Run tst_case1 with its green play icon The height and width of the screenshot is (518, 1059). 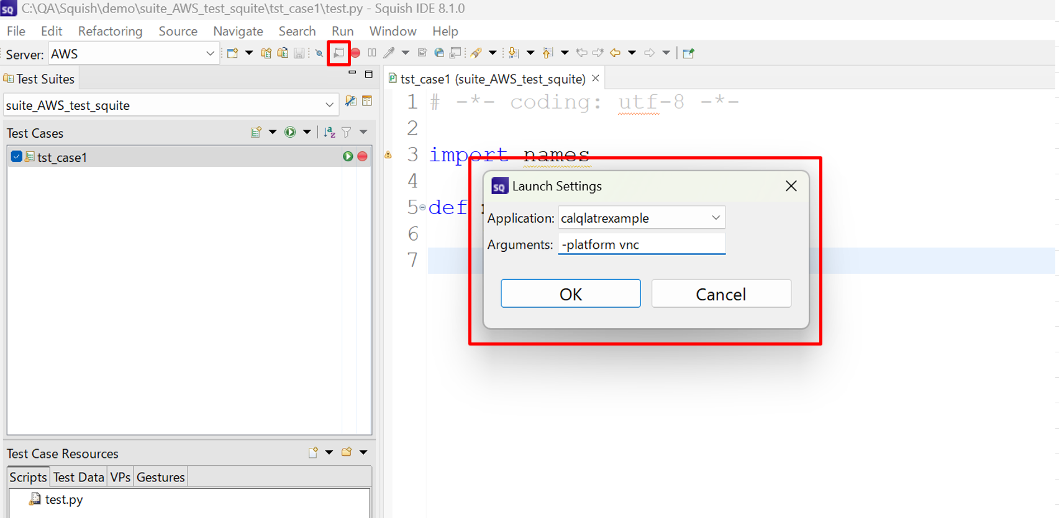tap(348, 157)
